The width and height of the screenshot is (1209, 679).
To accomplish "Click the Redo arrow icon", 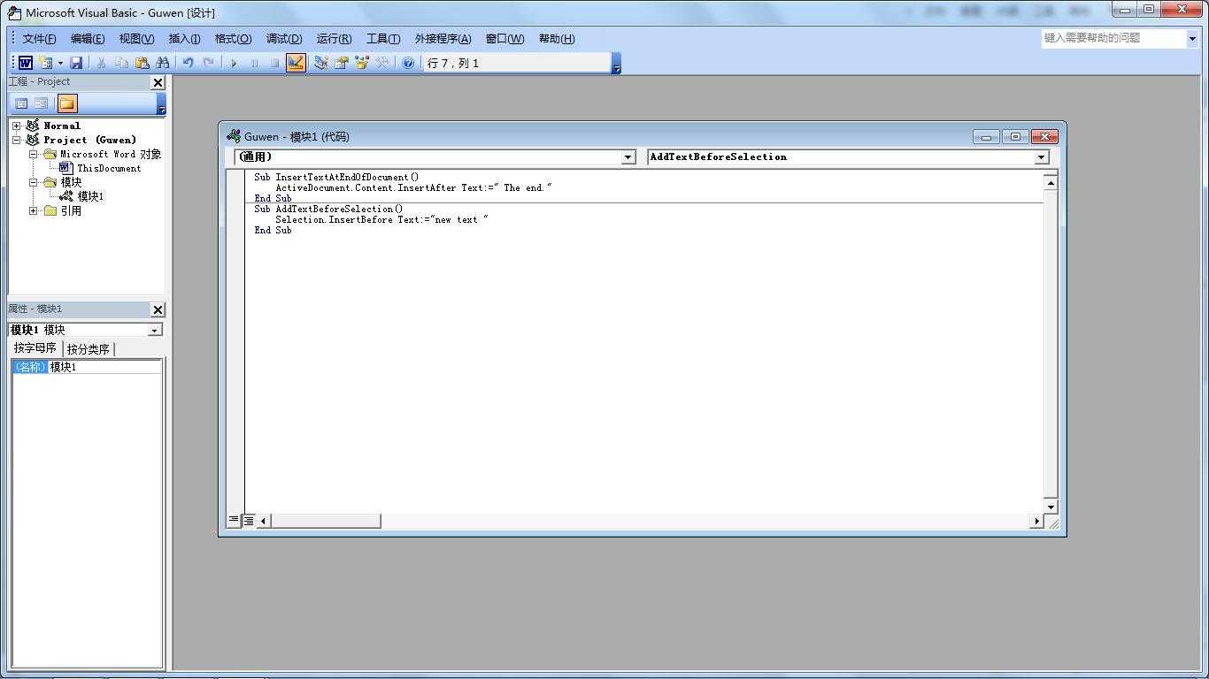I will 208,63.
